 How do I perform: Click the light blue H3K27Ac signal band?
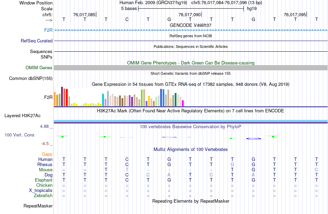pos(191,121)
